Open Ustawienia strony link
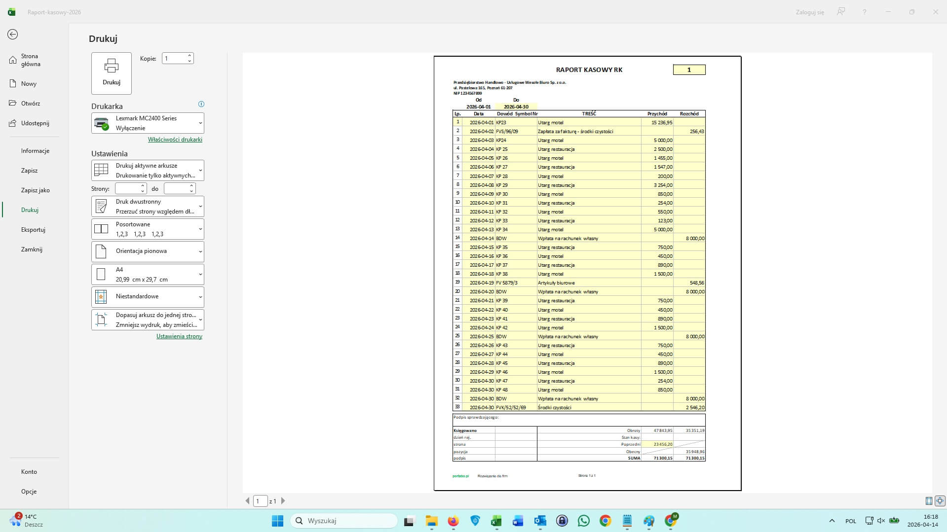 [x=179, y=336]
